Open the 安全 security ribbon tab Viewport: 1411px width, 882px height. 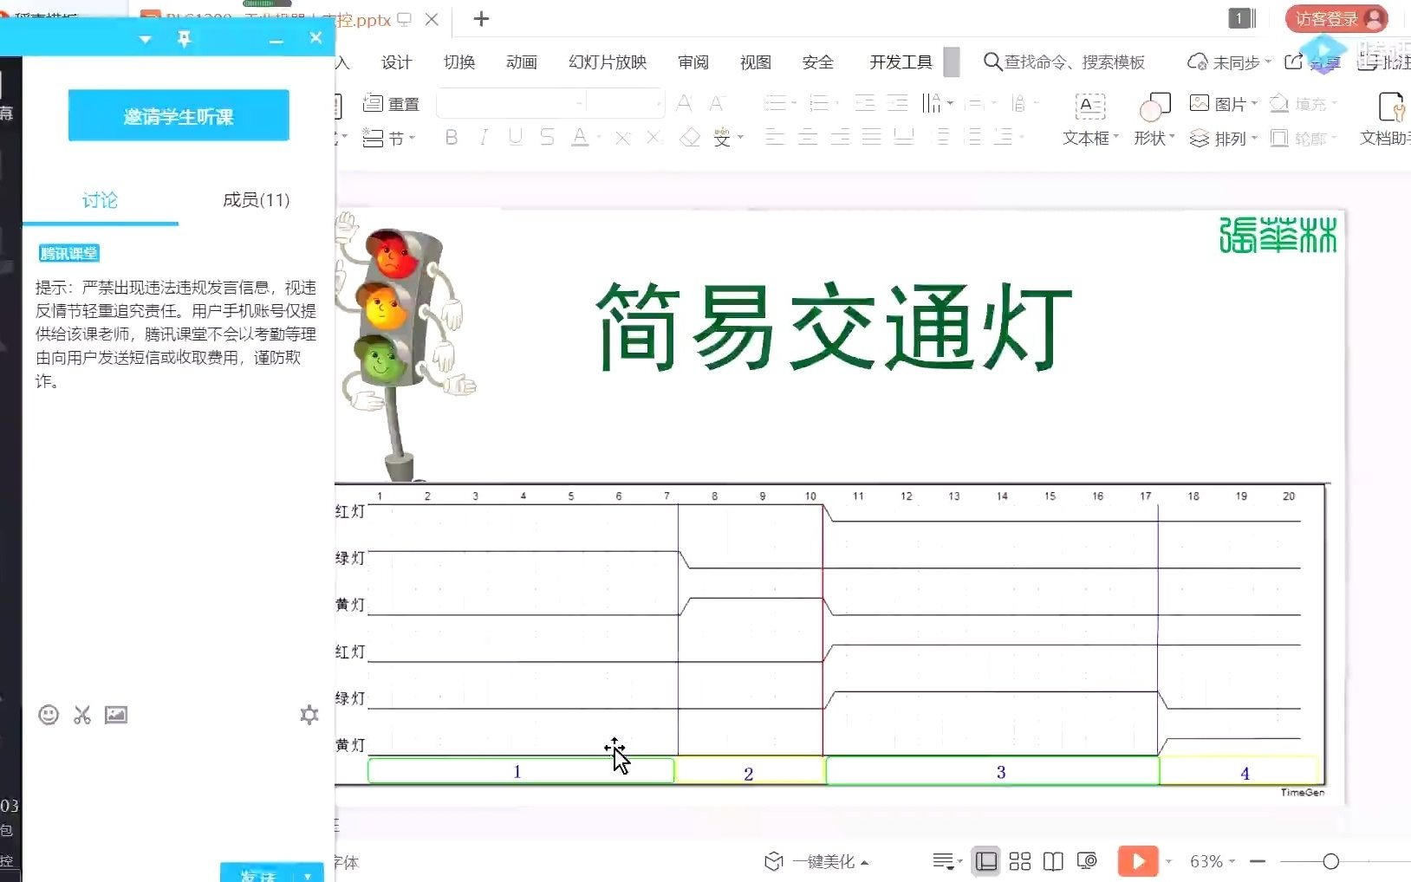818,62
